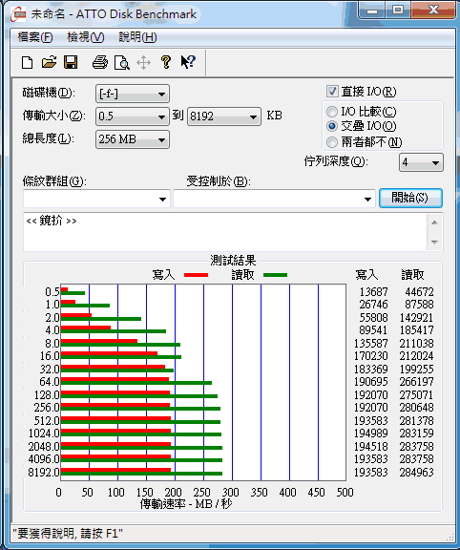Click the description box scroll down arrow
This screenshot has height=550, width=460.
[x=435, y=242]
